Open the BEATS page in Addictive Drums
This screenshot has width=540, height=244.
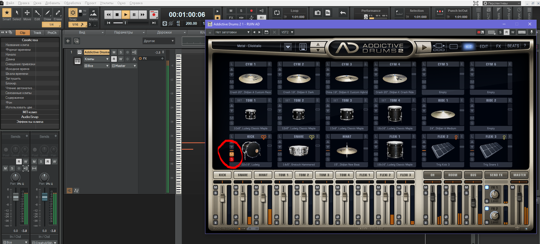point(513,46)
